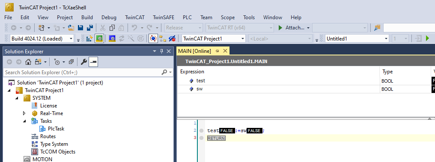Open the Attach... dropdown arrow
This screenshot has height=162, width=435.
[308, 28]
